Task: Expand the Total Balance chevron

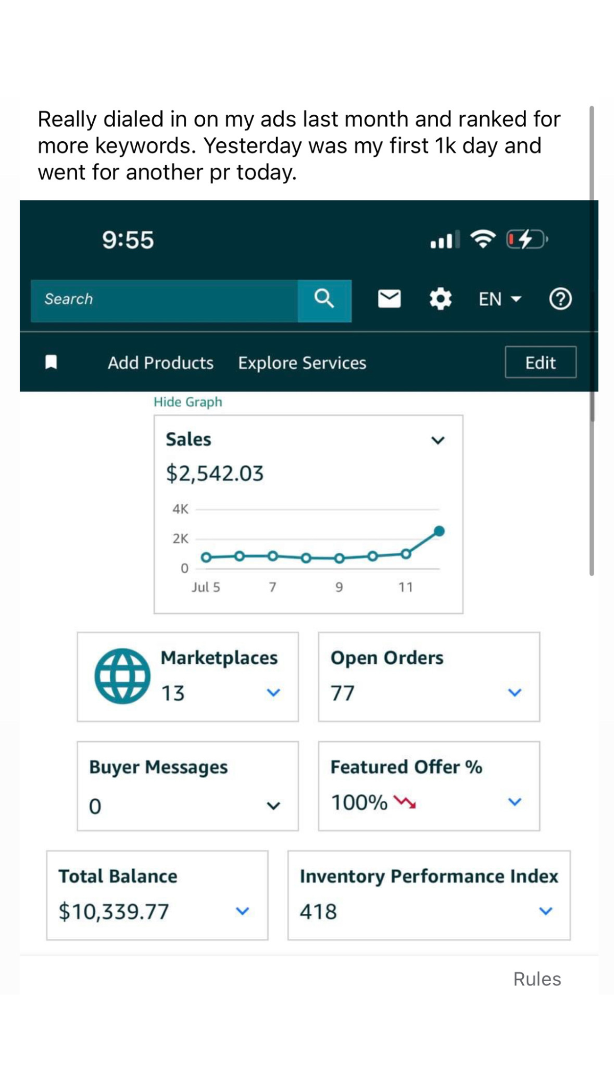Action: (x=243, y=911)
